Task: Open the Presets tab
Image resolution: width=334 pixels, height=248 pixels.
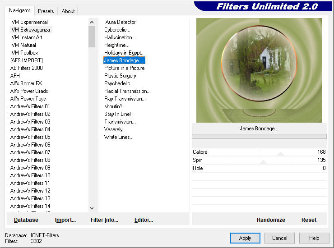Action: click(x=46, y=11)
